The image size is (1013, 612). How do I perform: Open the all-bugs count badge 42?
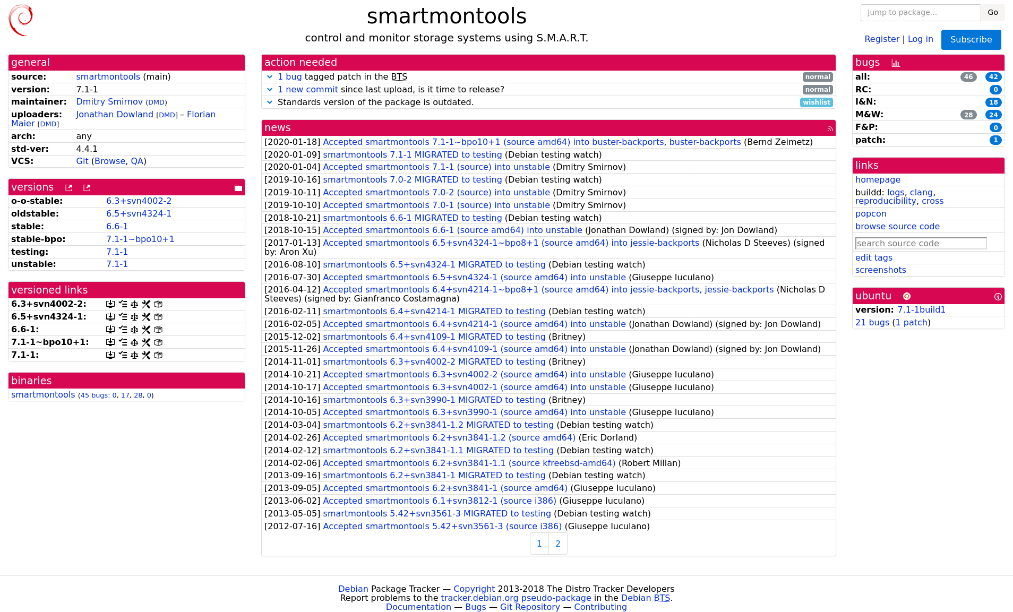tap(993, 77)
